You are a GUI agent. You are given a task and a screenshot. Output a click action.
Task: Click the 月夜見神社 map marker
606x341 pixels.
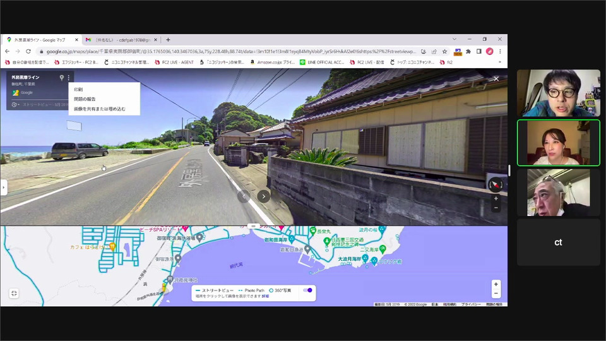170,278
